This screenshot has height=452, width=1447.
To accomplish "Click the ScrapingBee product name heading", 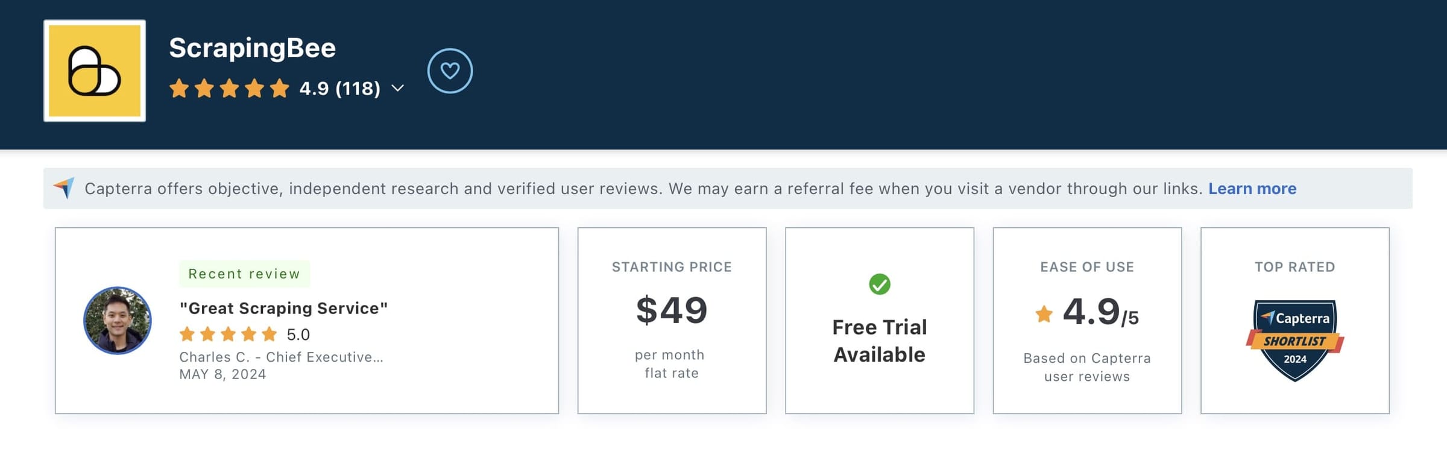I will click(253, 48).
